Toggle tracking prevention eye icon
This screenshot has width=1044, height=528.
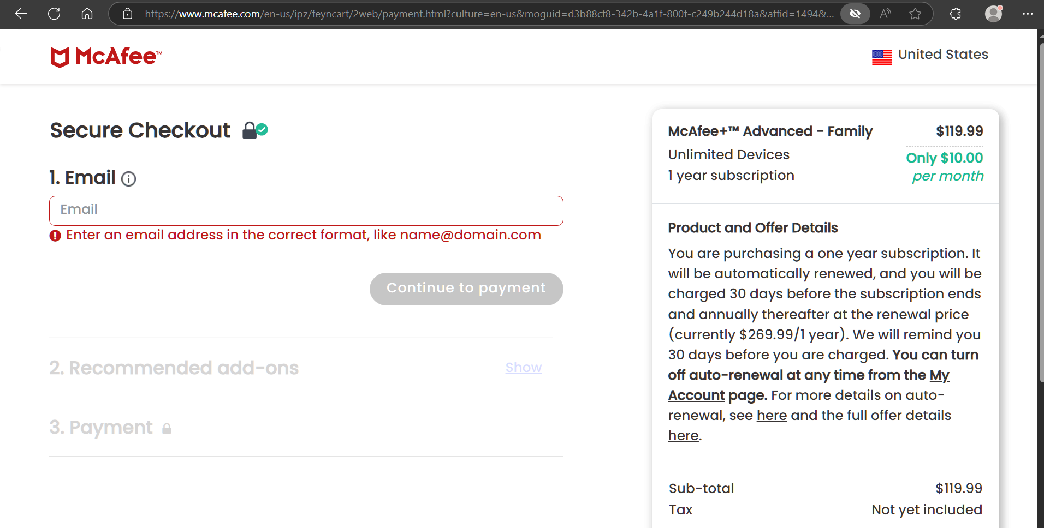pos(855,14)
